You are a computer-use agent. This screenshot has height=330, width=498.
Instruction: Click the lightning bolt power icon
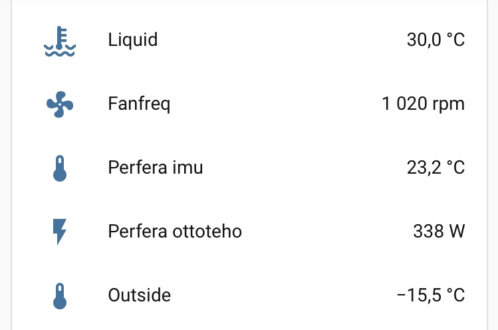click(x=60, y=232)
